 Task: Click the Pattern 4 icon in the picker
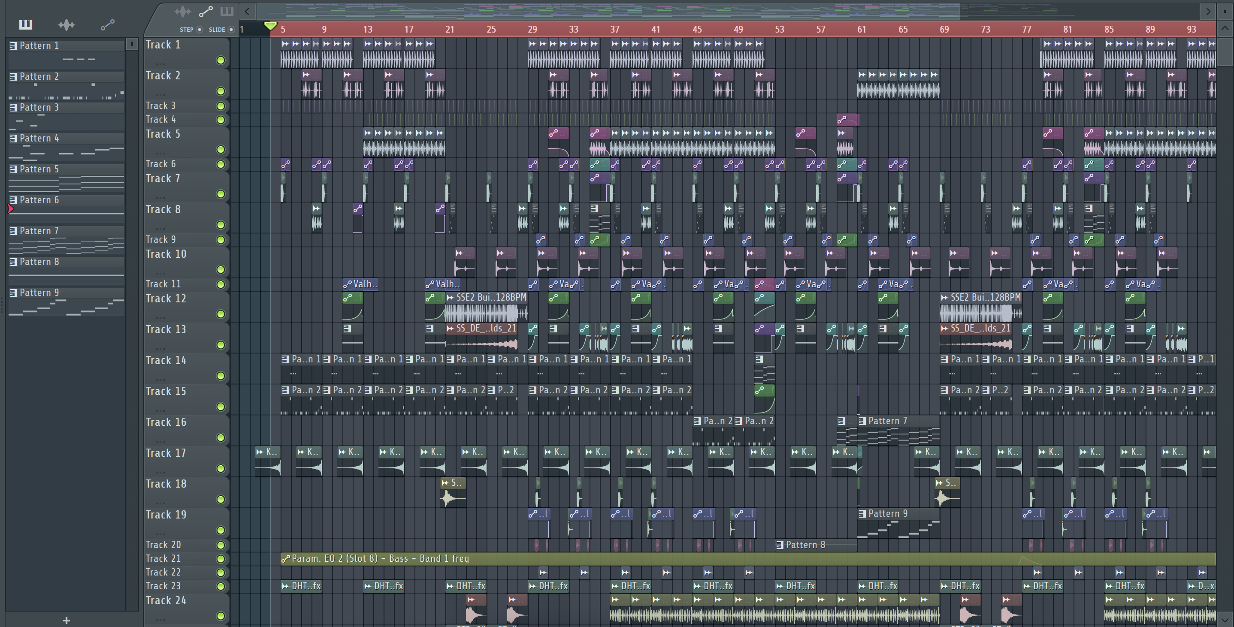(x=13, y=139)
